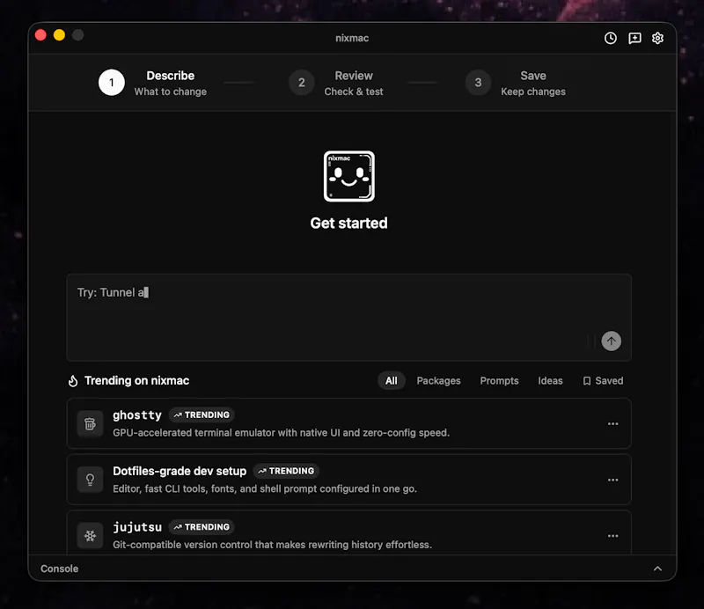Click the TRENDING badge on Dotfiles-grade dev setup
Screen dimensions: 704x609
(x=286, y=471)
